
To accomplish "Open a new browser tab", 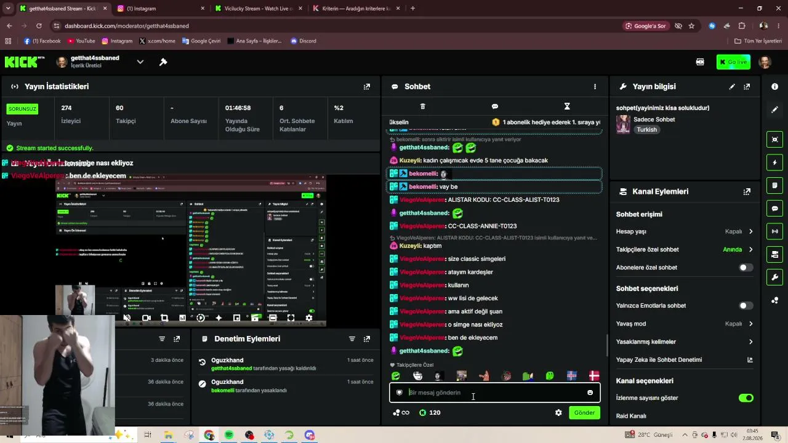I will [x=412, y=9].
